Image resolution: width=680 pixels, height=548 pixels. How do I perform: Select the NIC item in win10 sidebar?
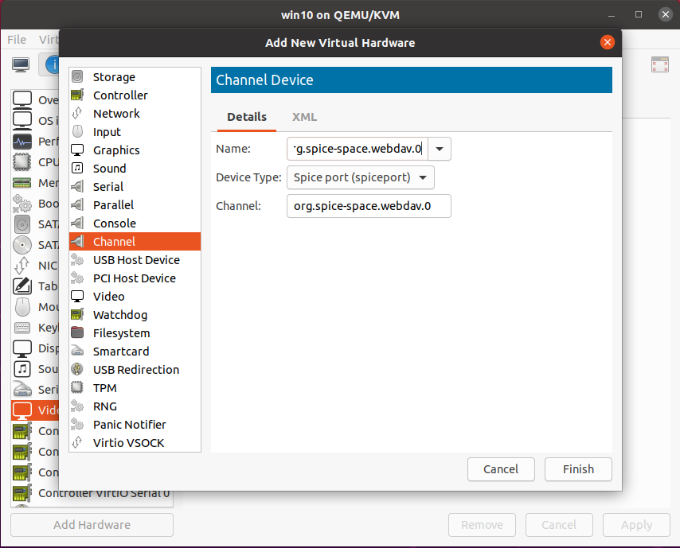(x=35, y=266)
